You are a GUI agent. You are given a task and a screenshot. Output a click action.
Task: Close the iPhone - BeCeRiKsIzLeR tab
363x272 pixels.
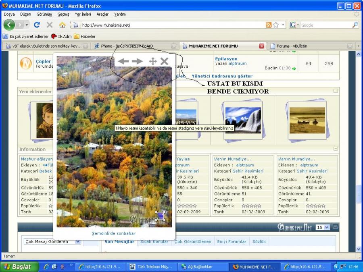[x=173, y=46]
